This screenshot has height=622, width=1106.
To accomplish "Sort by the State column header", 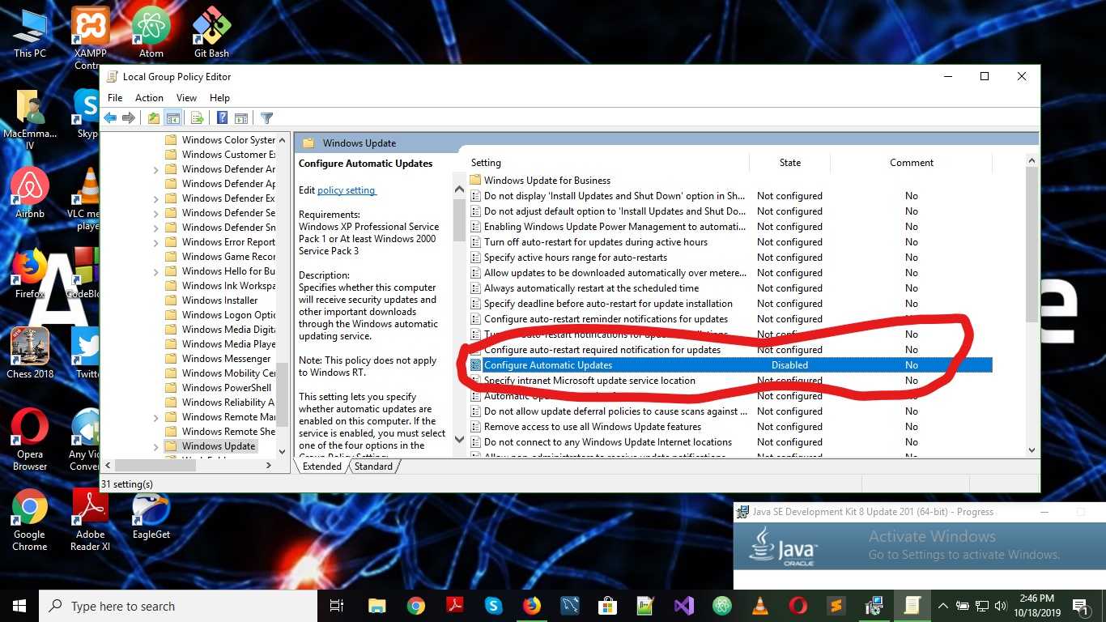I will click(x=790, y=163).
